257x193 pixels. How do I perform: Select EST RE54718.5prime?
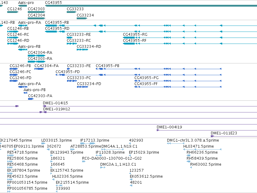[x=11, y=155]
